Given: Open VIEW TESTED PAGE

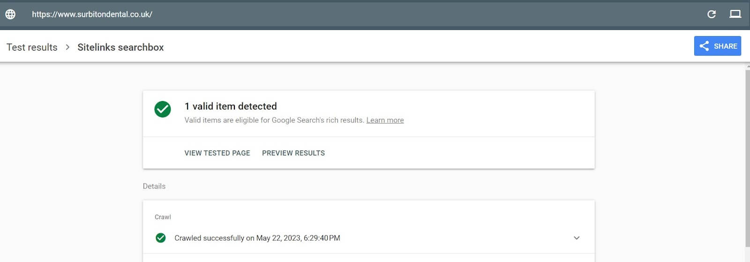Looking at the screenshot, I should pyautogui.click(x=217, y=153).
